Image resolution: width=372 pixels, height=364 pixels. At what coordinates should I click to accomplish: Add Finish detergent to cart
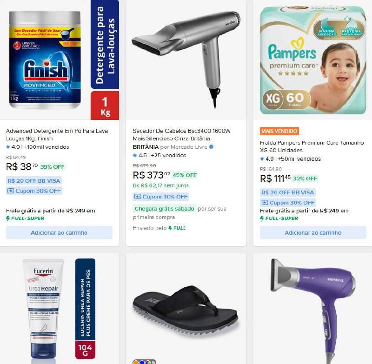point(59,232)
